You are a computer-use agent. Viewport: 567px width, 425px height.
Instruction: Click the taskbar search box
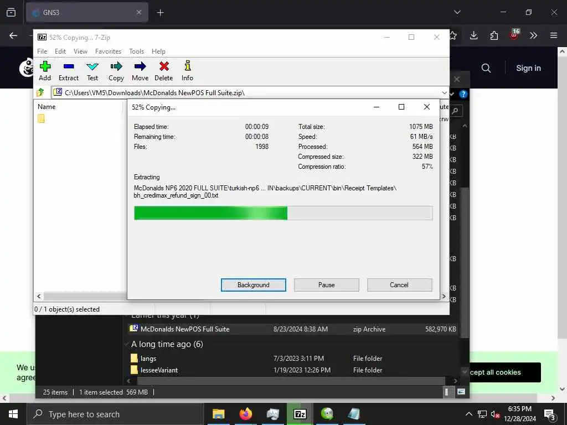pos(115,414)
